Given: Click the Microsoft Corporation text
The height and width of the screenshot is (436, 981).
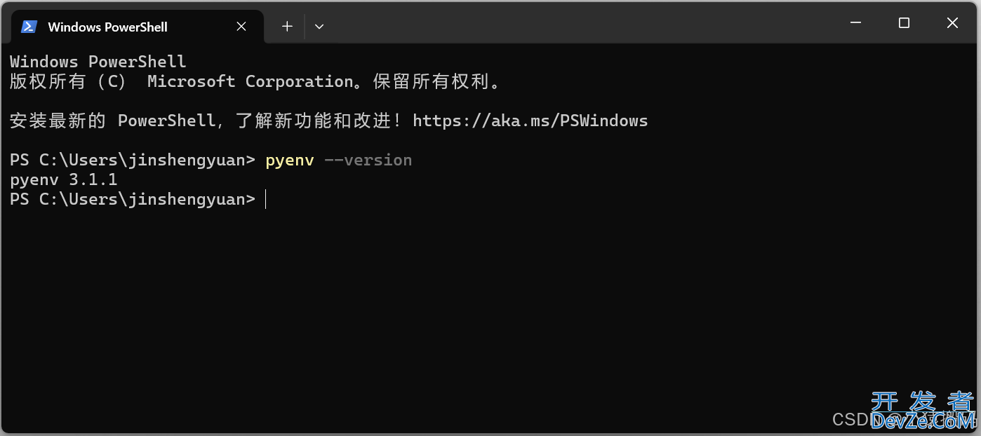Looking at the screenshot, I should tap(250, 81).
